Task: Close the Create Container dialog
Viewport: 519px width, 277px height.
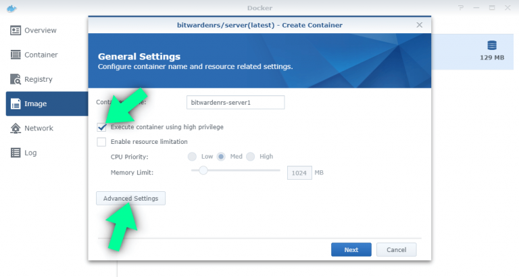Action: pos(420,25)
